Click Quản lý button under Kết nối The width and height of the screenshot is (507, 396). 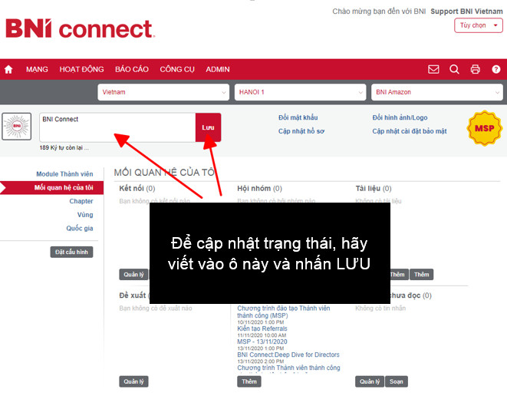[x=134, y=274]
